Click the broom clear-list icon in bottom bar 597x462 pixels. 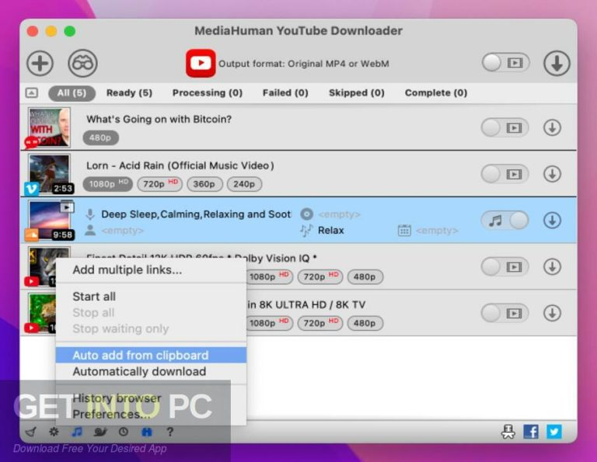31,432
